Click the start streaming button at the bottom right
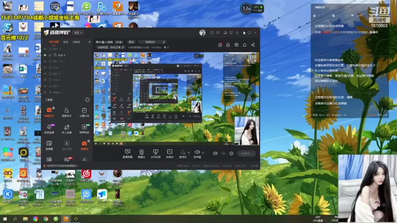The image size is (397, 223). click(247, 154)
